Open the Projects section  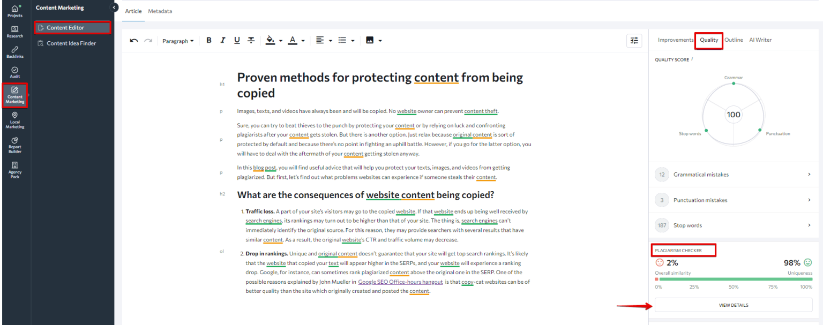pos(14,11)
